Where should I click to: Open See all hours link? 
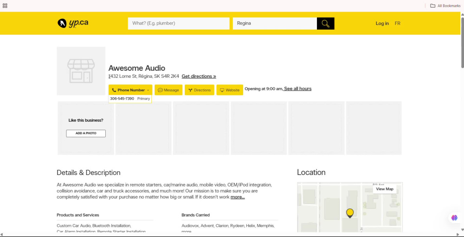point(297,88)
